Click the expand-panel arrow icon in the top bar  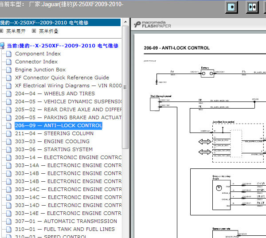231,7
